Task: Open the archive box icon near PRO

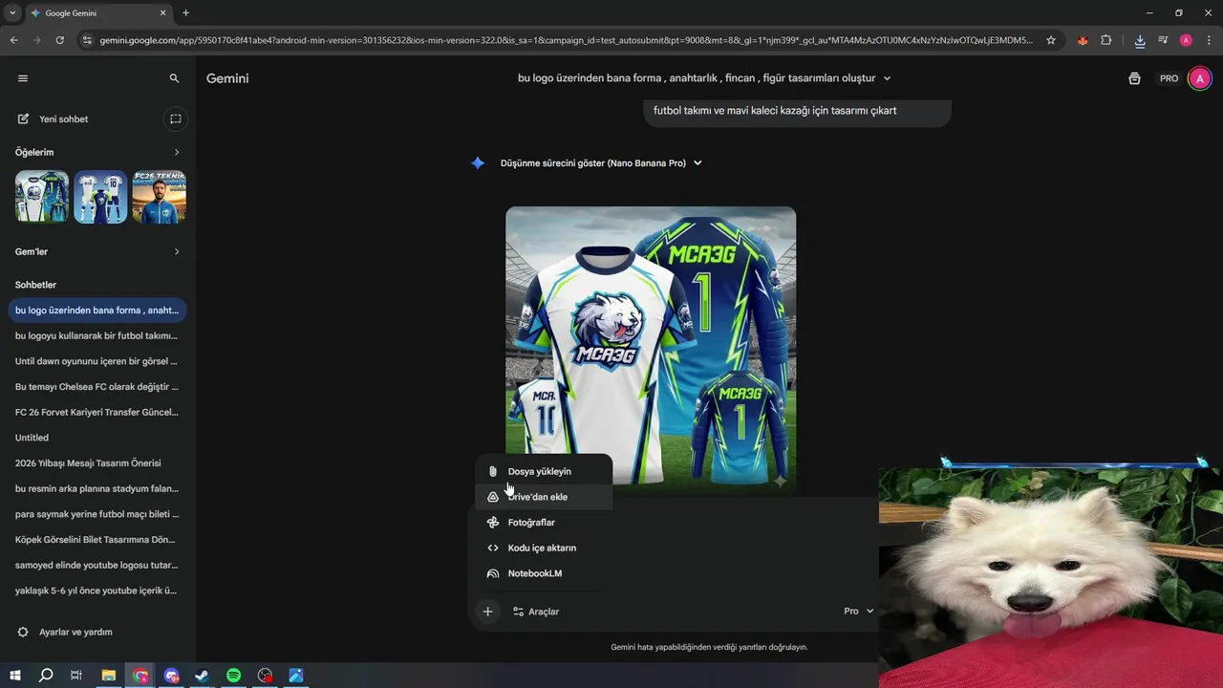Action: click(1134, 78)
